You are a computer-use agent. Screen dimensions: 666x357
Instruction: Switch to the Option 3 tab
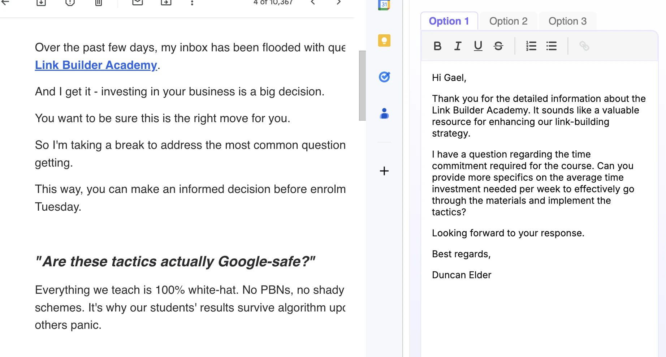coord(567,21)
